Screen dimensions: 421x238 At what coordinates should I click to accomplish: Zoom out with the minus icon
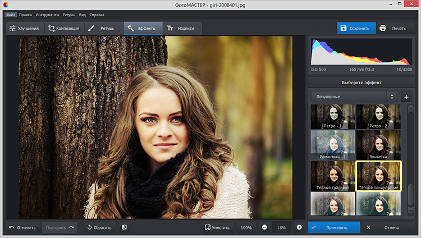click(x=264, y=227)
